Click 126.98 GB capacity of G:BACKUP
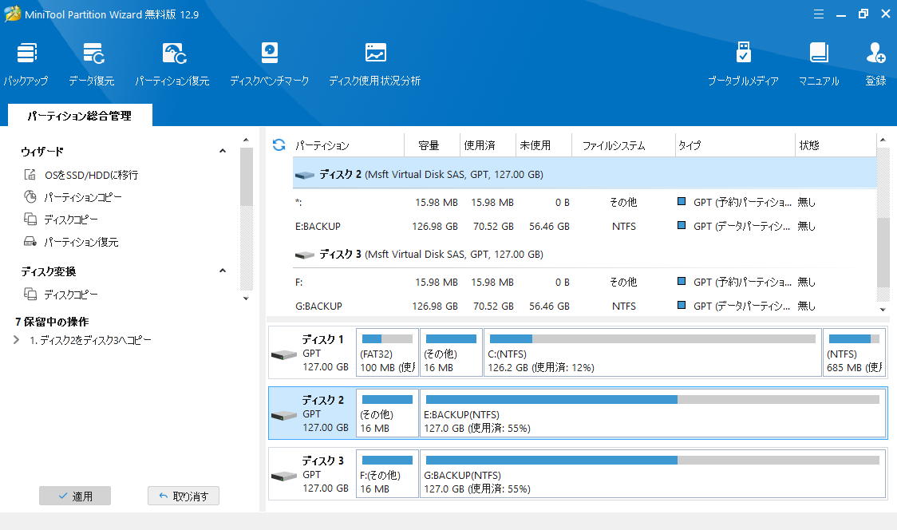The image size is (897, 530). pos(435,307)
